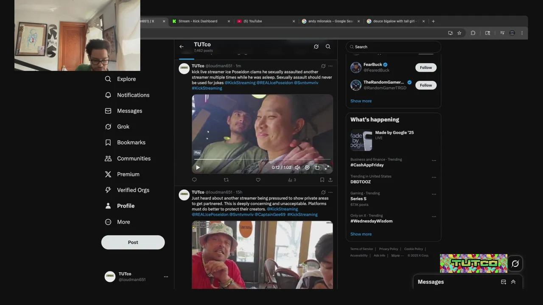The image size is (543, 305).
Task: Open the Premium page
Action: coord(122,174)
